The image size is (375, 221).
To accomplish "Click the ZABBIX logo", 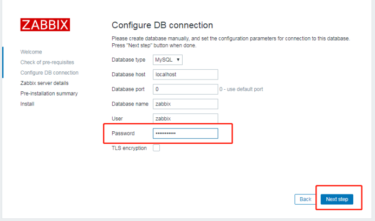I will click(x=45, y=25).
